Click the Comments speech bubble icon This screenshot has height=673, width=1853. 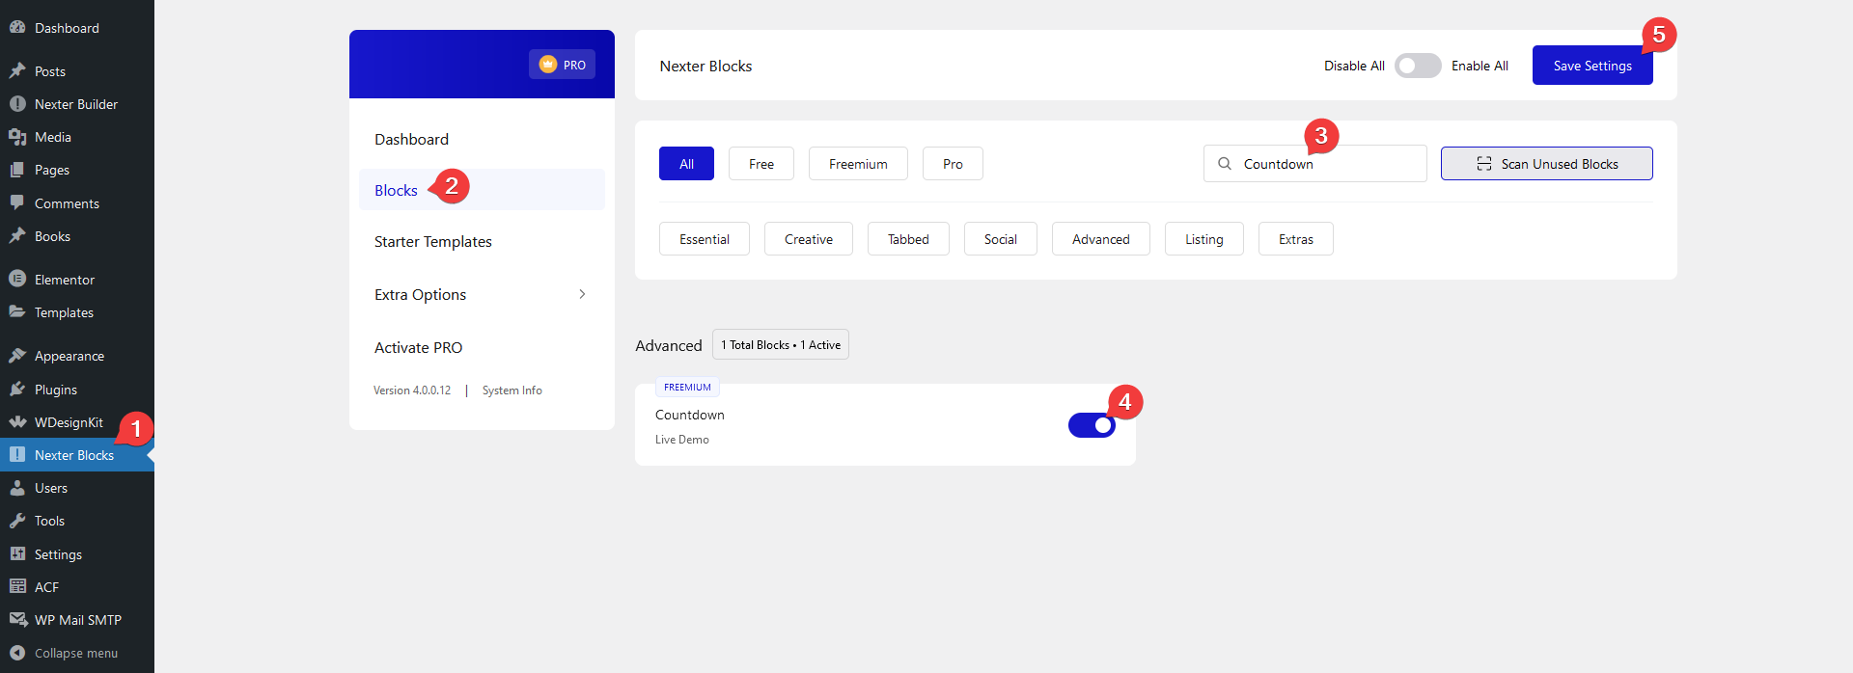point(17,203)
